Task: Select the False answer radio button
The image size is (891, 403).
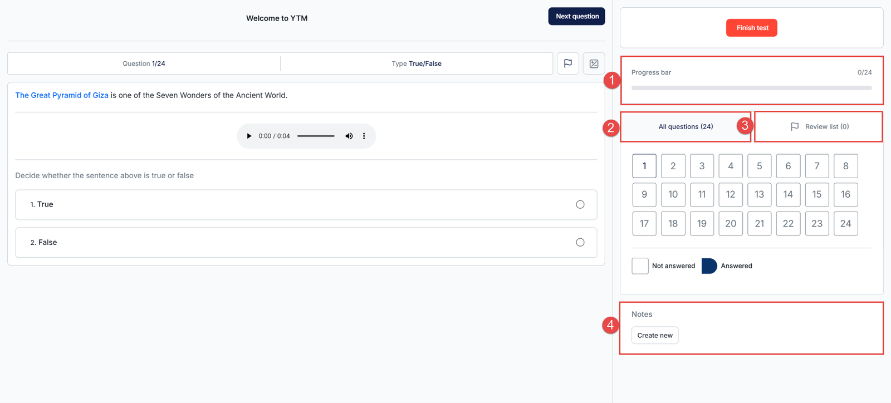Action: click(x=580, y=242)
